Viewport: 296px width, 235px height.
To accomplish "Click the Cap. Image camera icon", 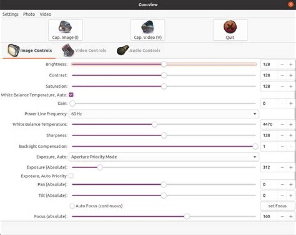I will 65,27.
